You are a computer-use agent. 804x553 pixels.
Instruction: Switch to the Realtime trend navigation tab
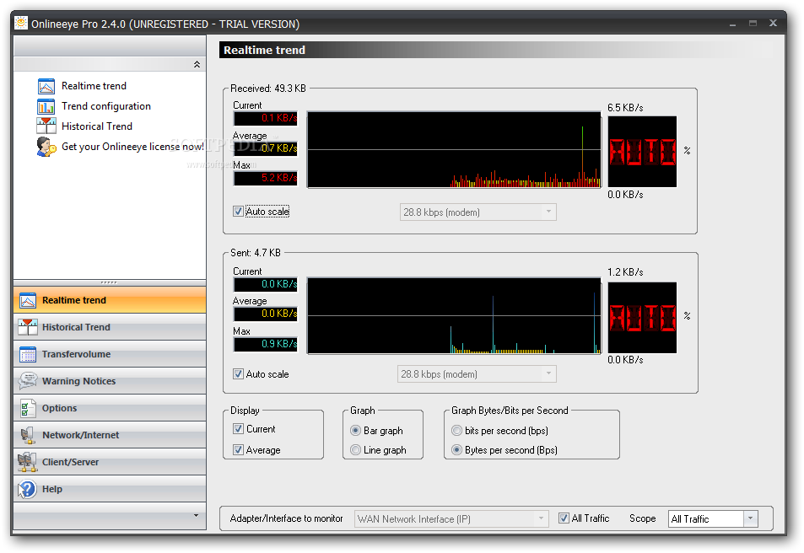pyautogui.click(x=110, y=300)
